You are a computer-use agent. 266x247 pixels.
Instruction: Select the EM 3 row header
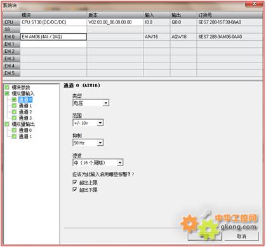tap(11, 59)
